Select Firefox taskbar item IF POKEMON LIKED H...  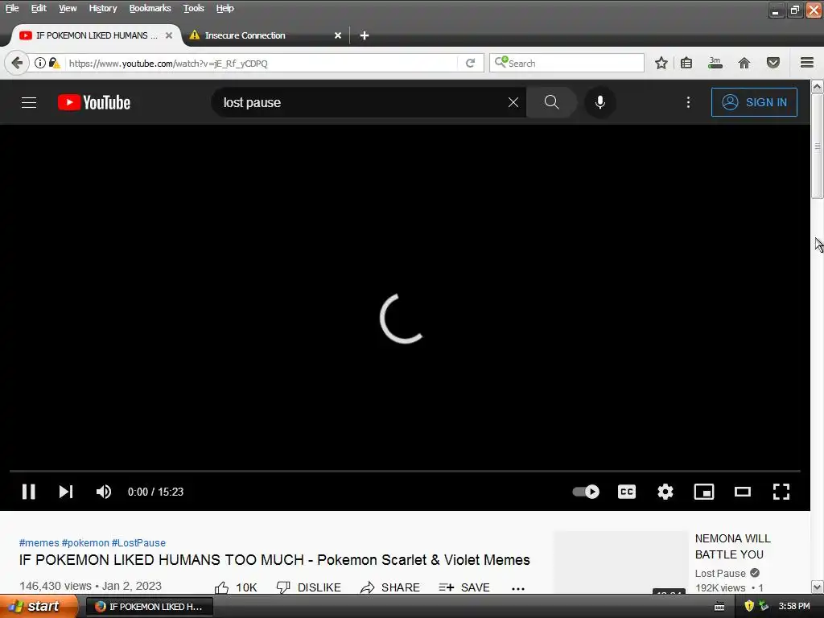(150, 607)
